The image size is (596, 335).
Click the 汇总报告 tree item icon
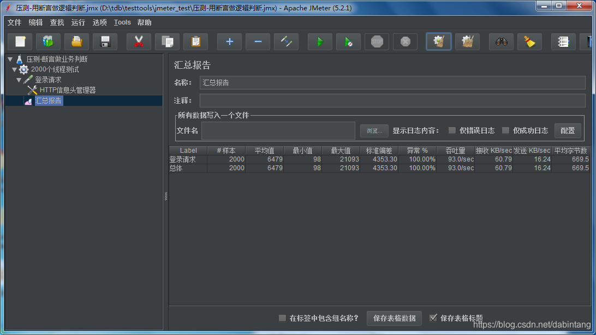[x=28, y=100]
